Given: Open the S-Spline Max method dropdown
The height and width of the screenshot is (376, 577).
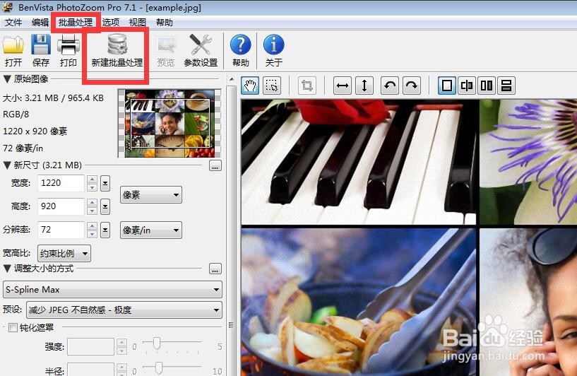Looking at the screenshot, I should [x=112, y=290].
